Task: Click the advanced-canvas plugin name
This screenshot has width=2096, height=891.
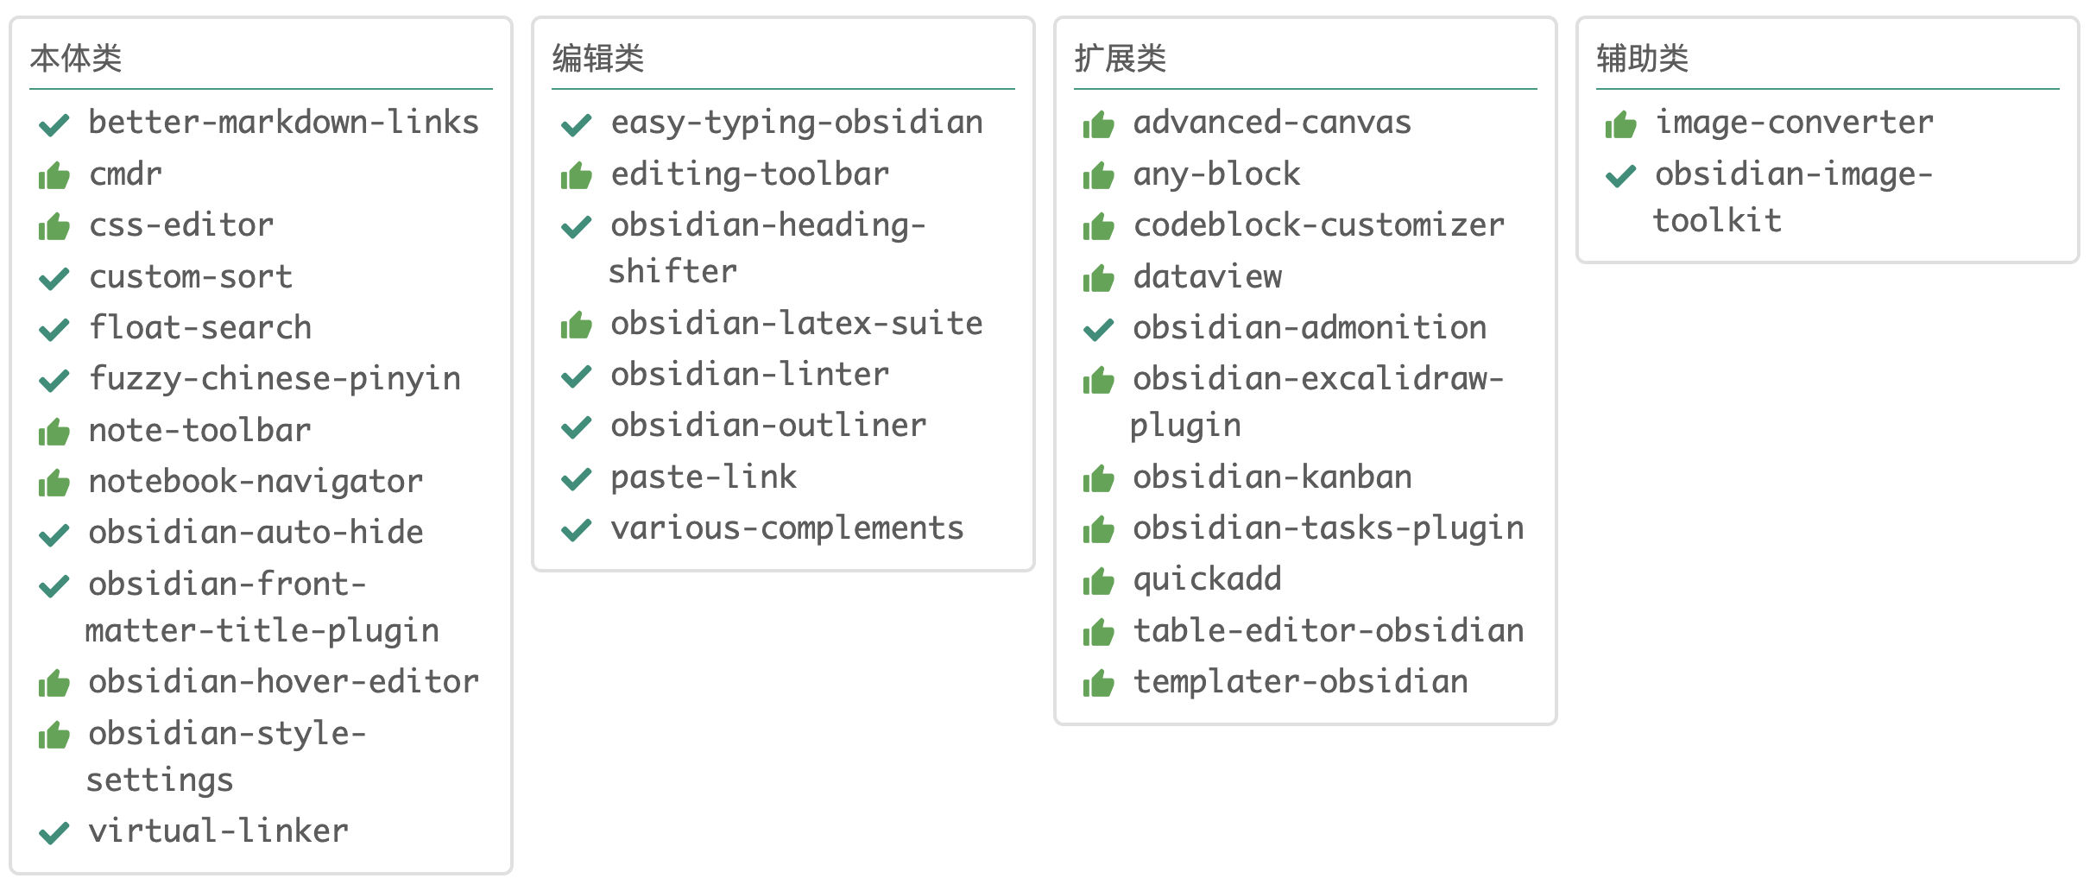Action: coord(1272,123)
